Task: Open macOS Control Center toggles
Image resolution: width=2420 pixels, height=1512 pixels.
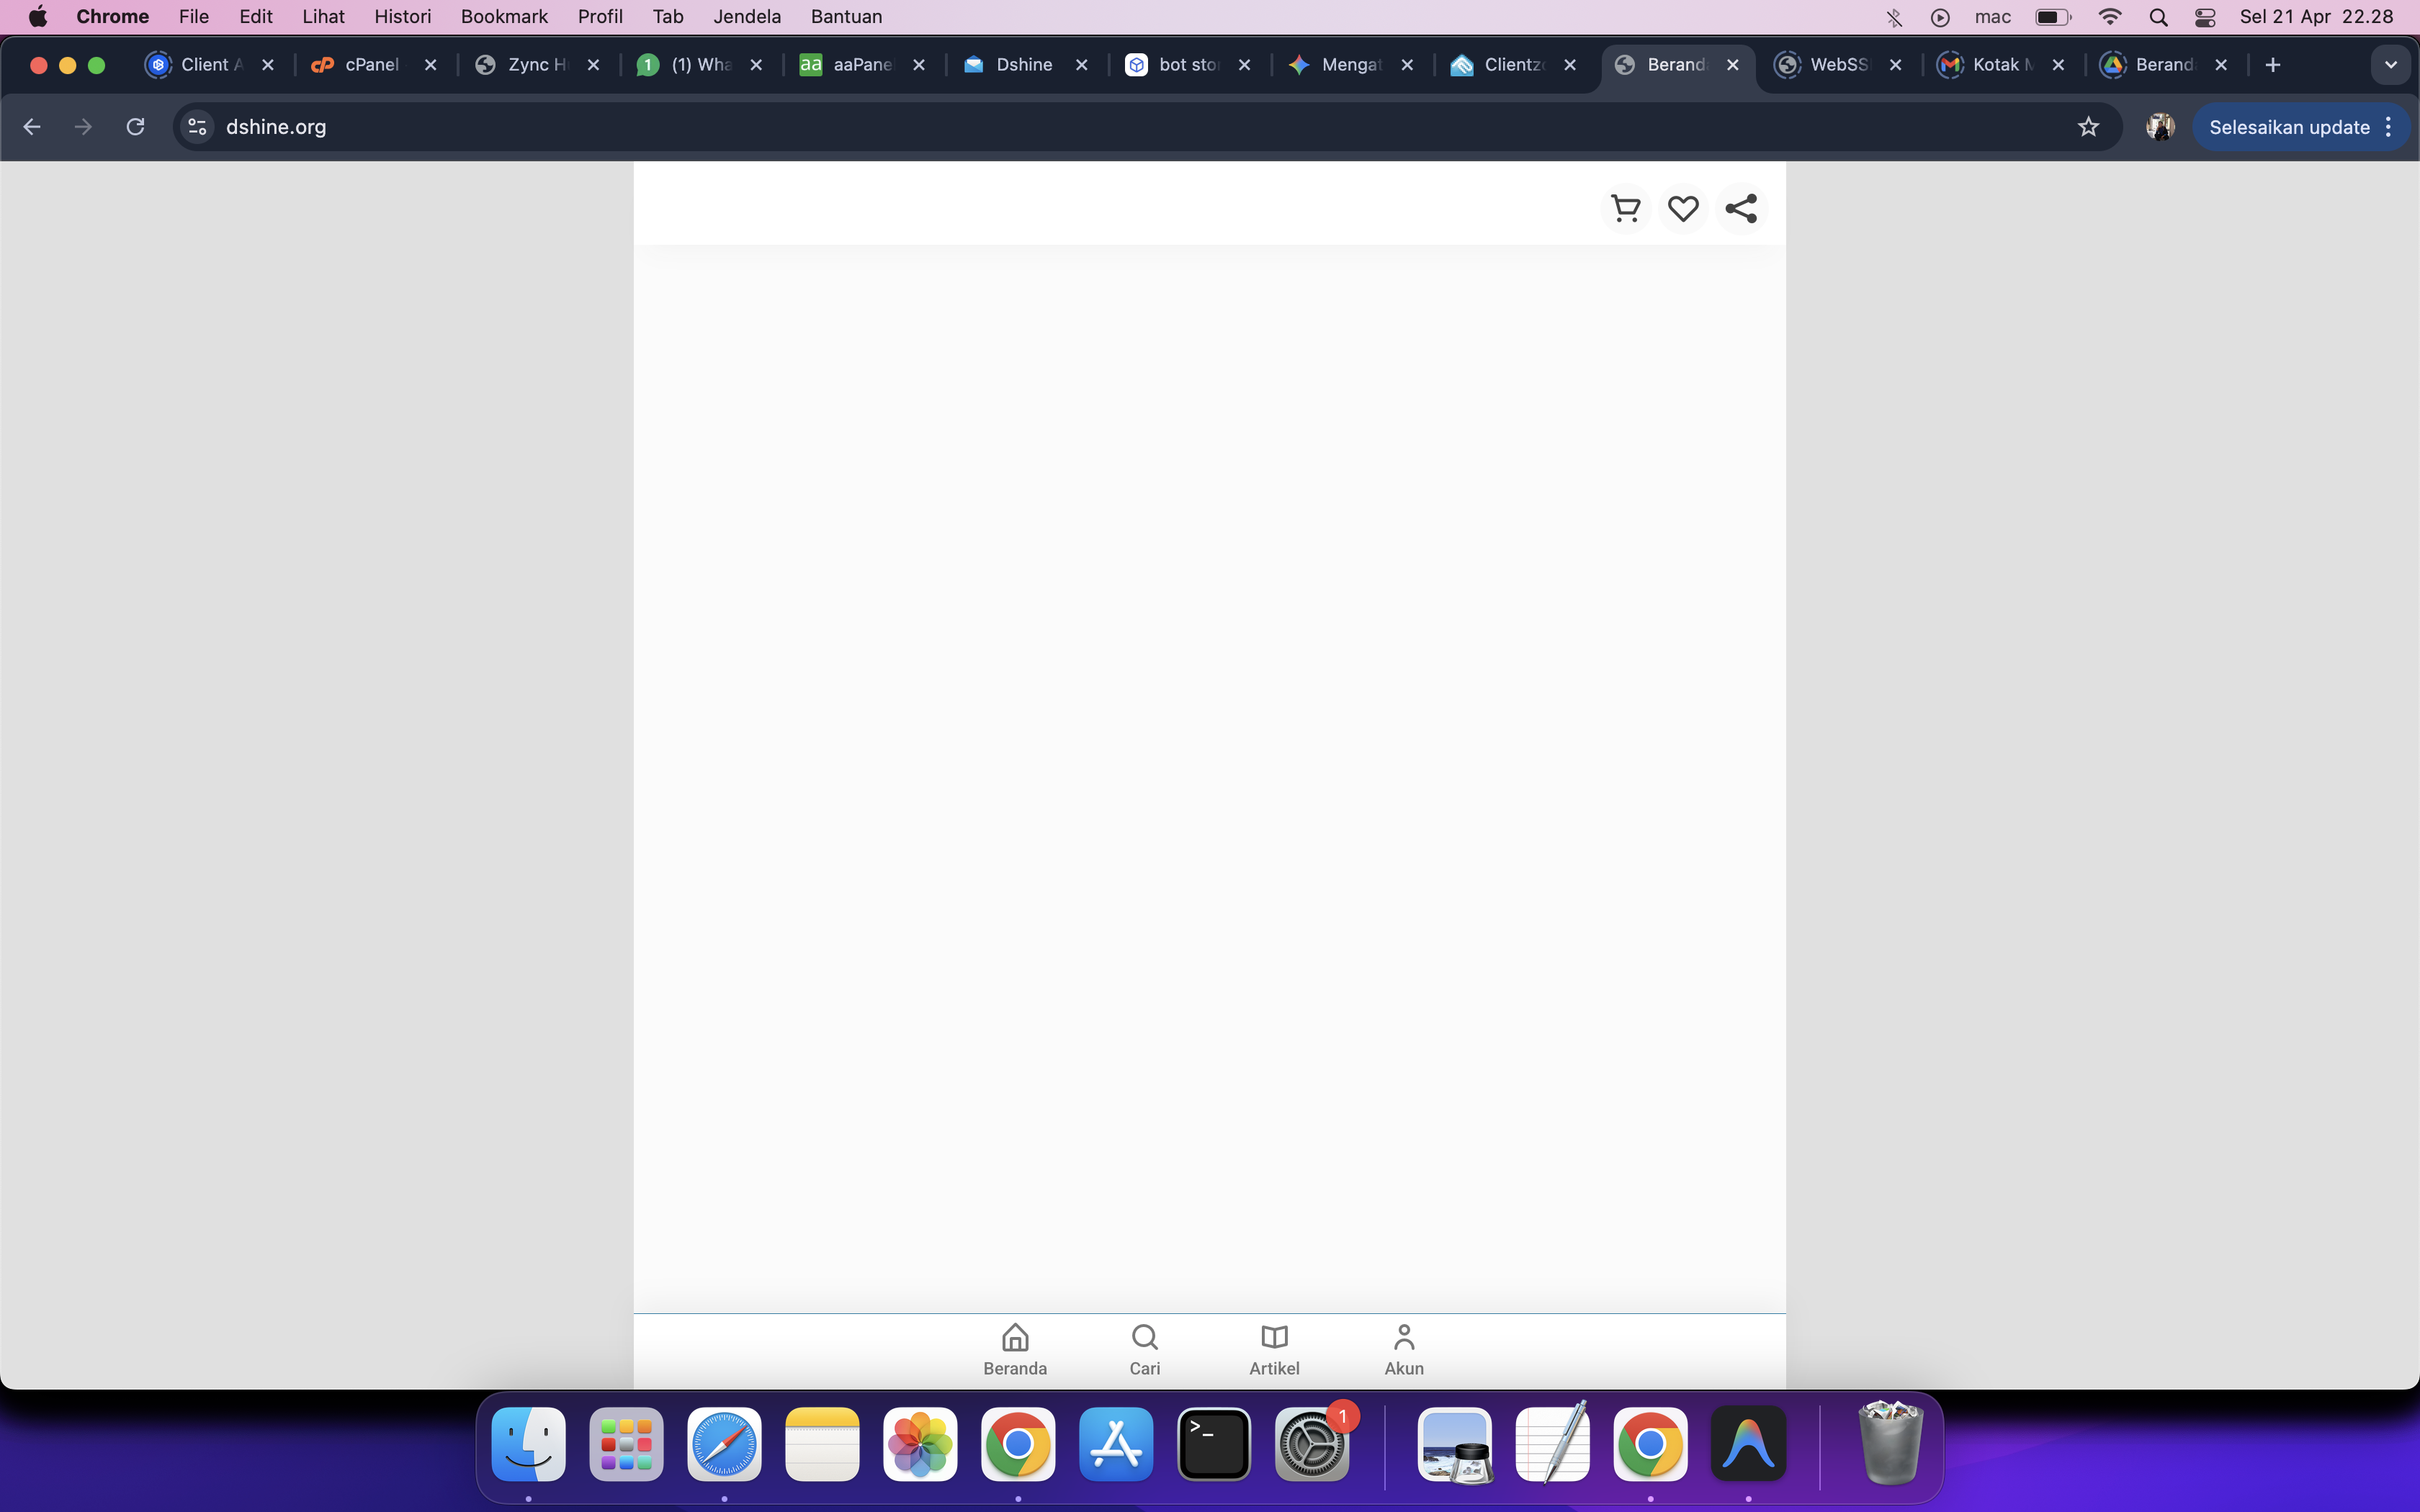Action: [x=2205, y=17]
